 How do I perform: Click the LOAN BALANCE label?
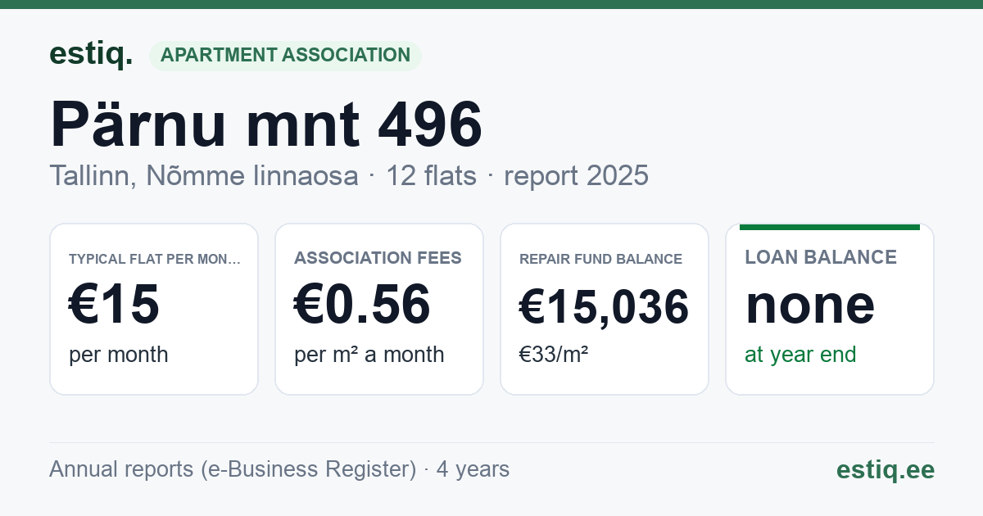pos(821,257)
